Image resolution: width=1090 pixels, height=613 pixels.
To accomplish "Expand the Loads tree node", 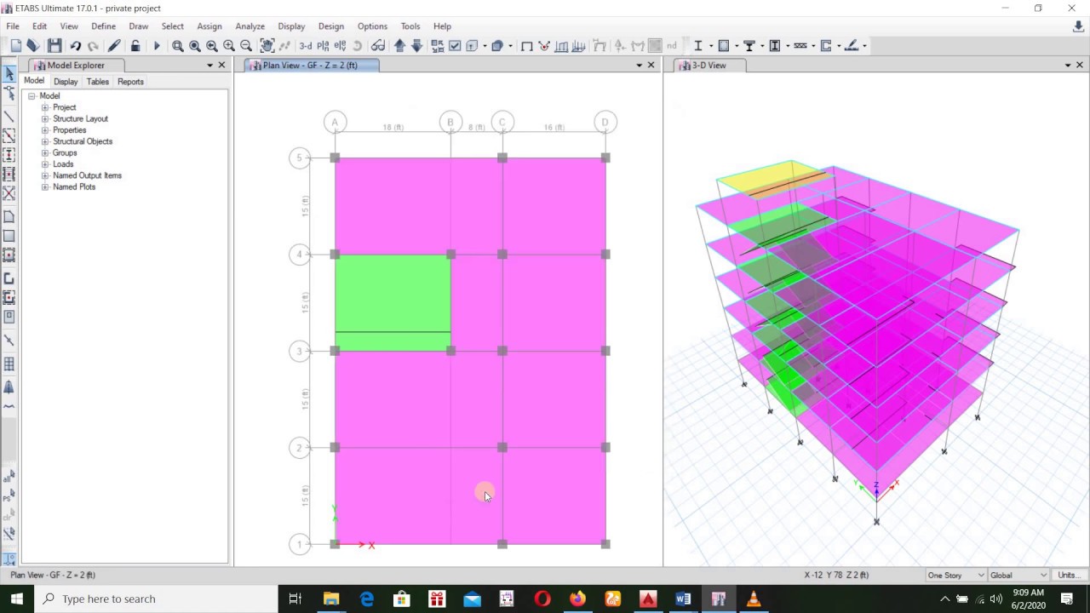I will pos(45,164).
